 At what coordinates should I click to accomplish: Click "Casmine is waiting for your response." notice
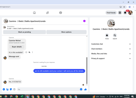click(x=44, y=62)
